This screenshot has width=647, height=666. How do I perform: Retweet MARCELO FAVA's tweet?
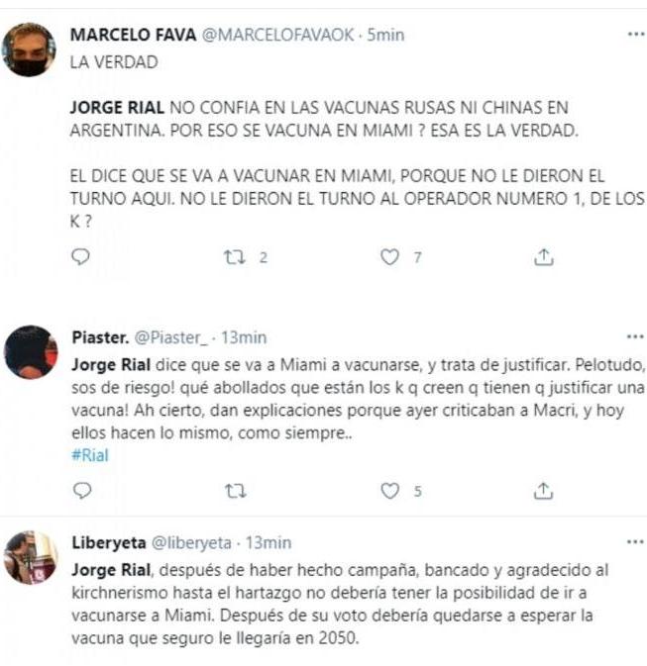coord(235,257)
